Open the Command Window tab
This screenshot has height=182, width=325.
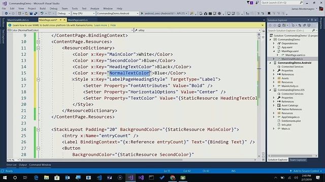[x=40, y=165]
